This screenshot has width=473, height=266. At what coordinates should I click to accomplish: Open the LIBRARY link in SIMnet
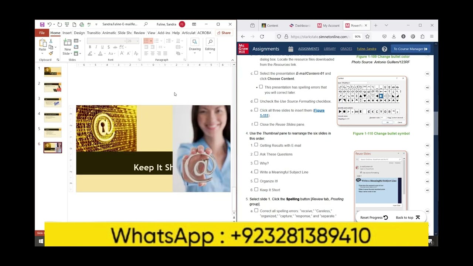click(330, 49)
